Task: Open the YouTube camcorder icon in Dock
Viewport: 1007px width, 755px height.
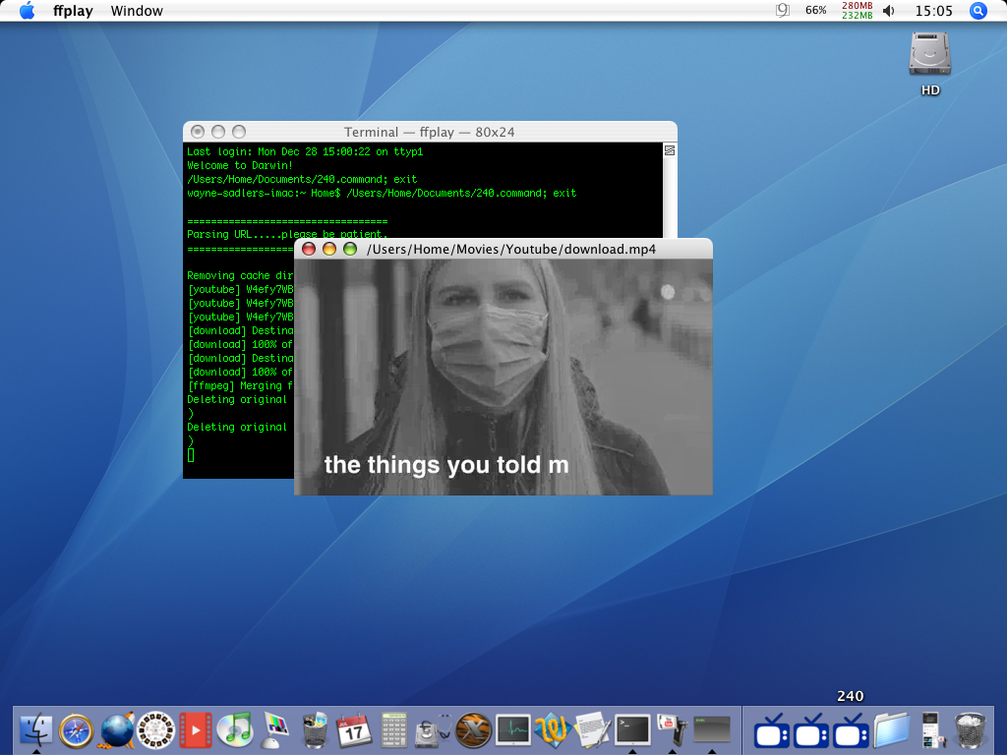Action: click(x=672, y=730)
